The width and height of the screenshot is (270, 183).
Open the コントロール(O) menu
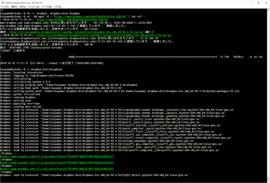pyautogui.click(x=34, y=7)
